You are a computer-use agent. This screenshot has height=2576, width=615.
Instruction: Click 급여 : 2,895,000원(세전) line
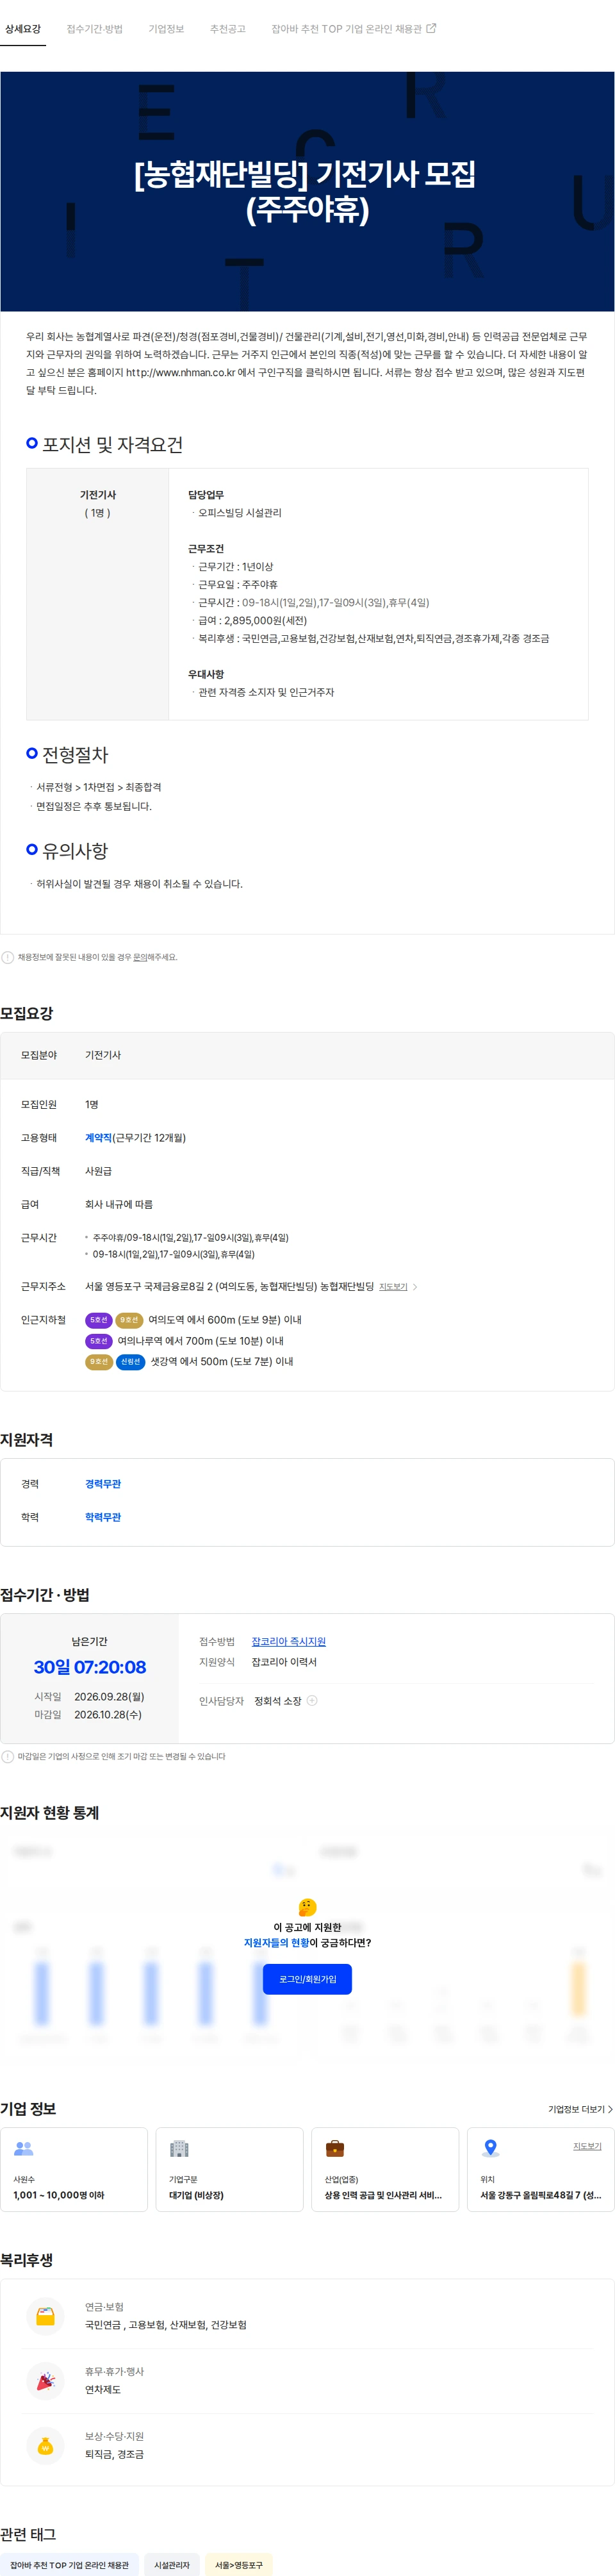(252, 620)
